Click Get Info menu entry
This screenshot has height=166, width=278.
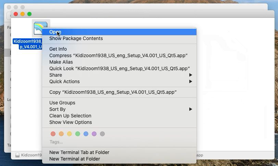click(x=58, y=49)
